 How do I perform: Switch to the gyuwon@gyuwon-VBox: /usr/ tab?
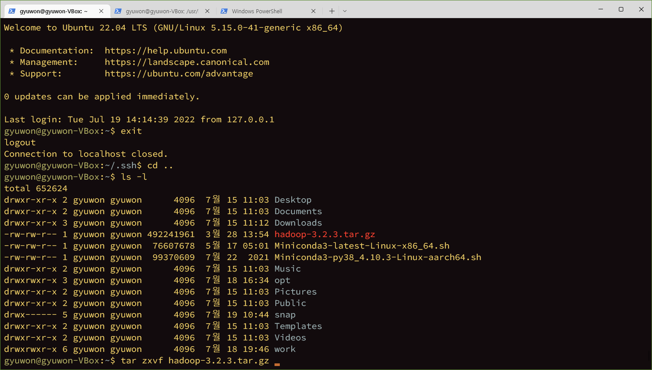(162, 11)
